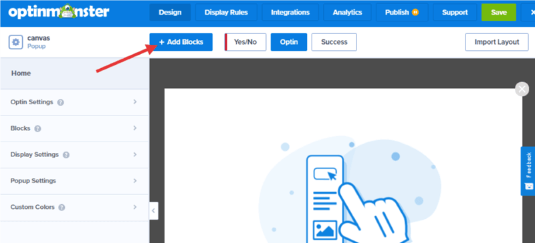The image size is (535, 243).
Task: Click help icon beside Optin Settings
Action: pyautogui.click(x=61, y=102)
